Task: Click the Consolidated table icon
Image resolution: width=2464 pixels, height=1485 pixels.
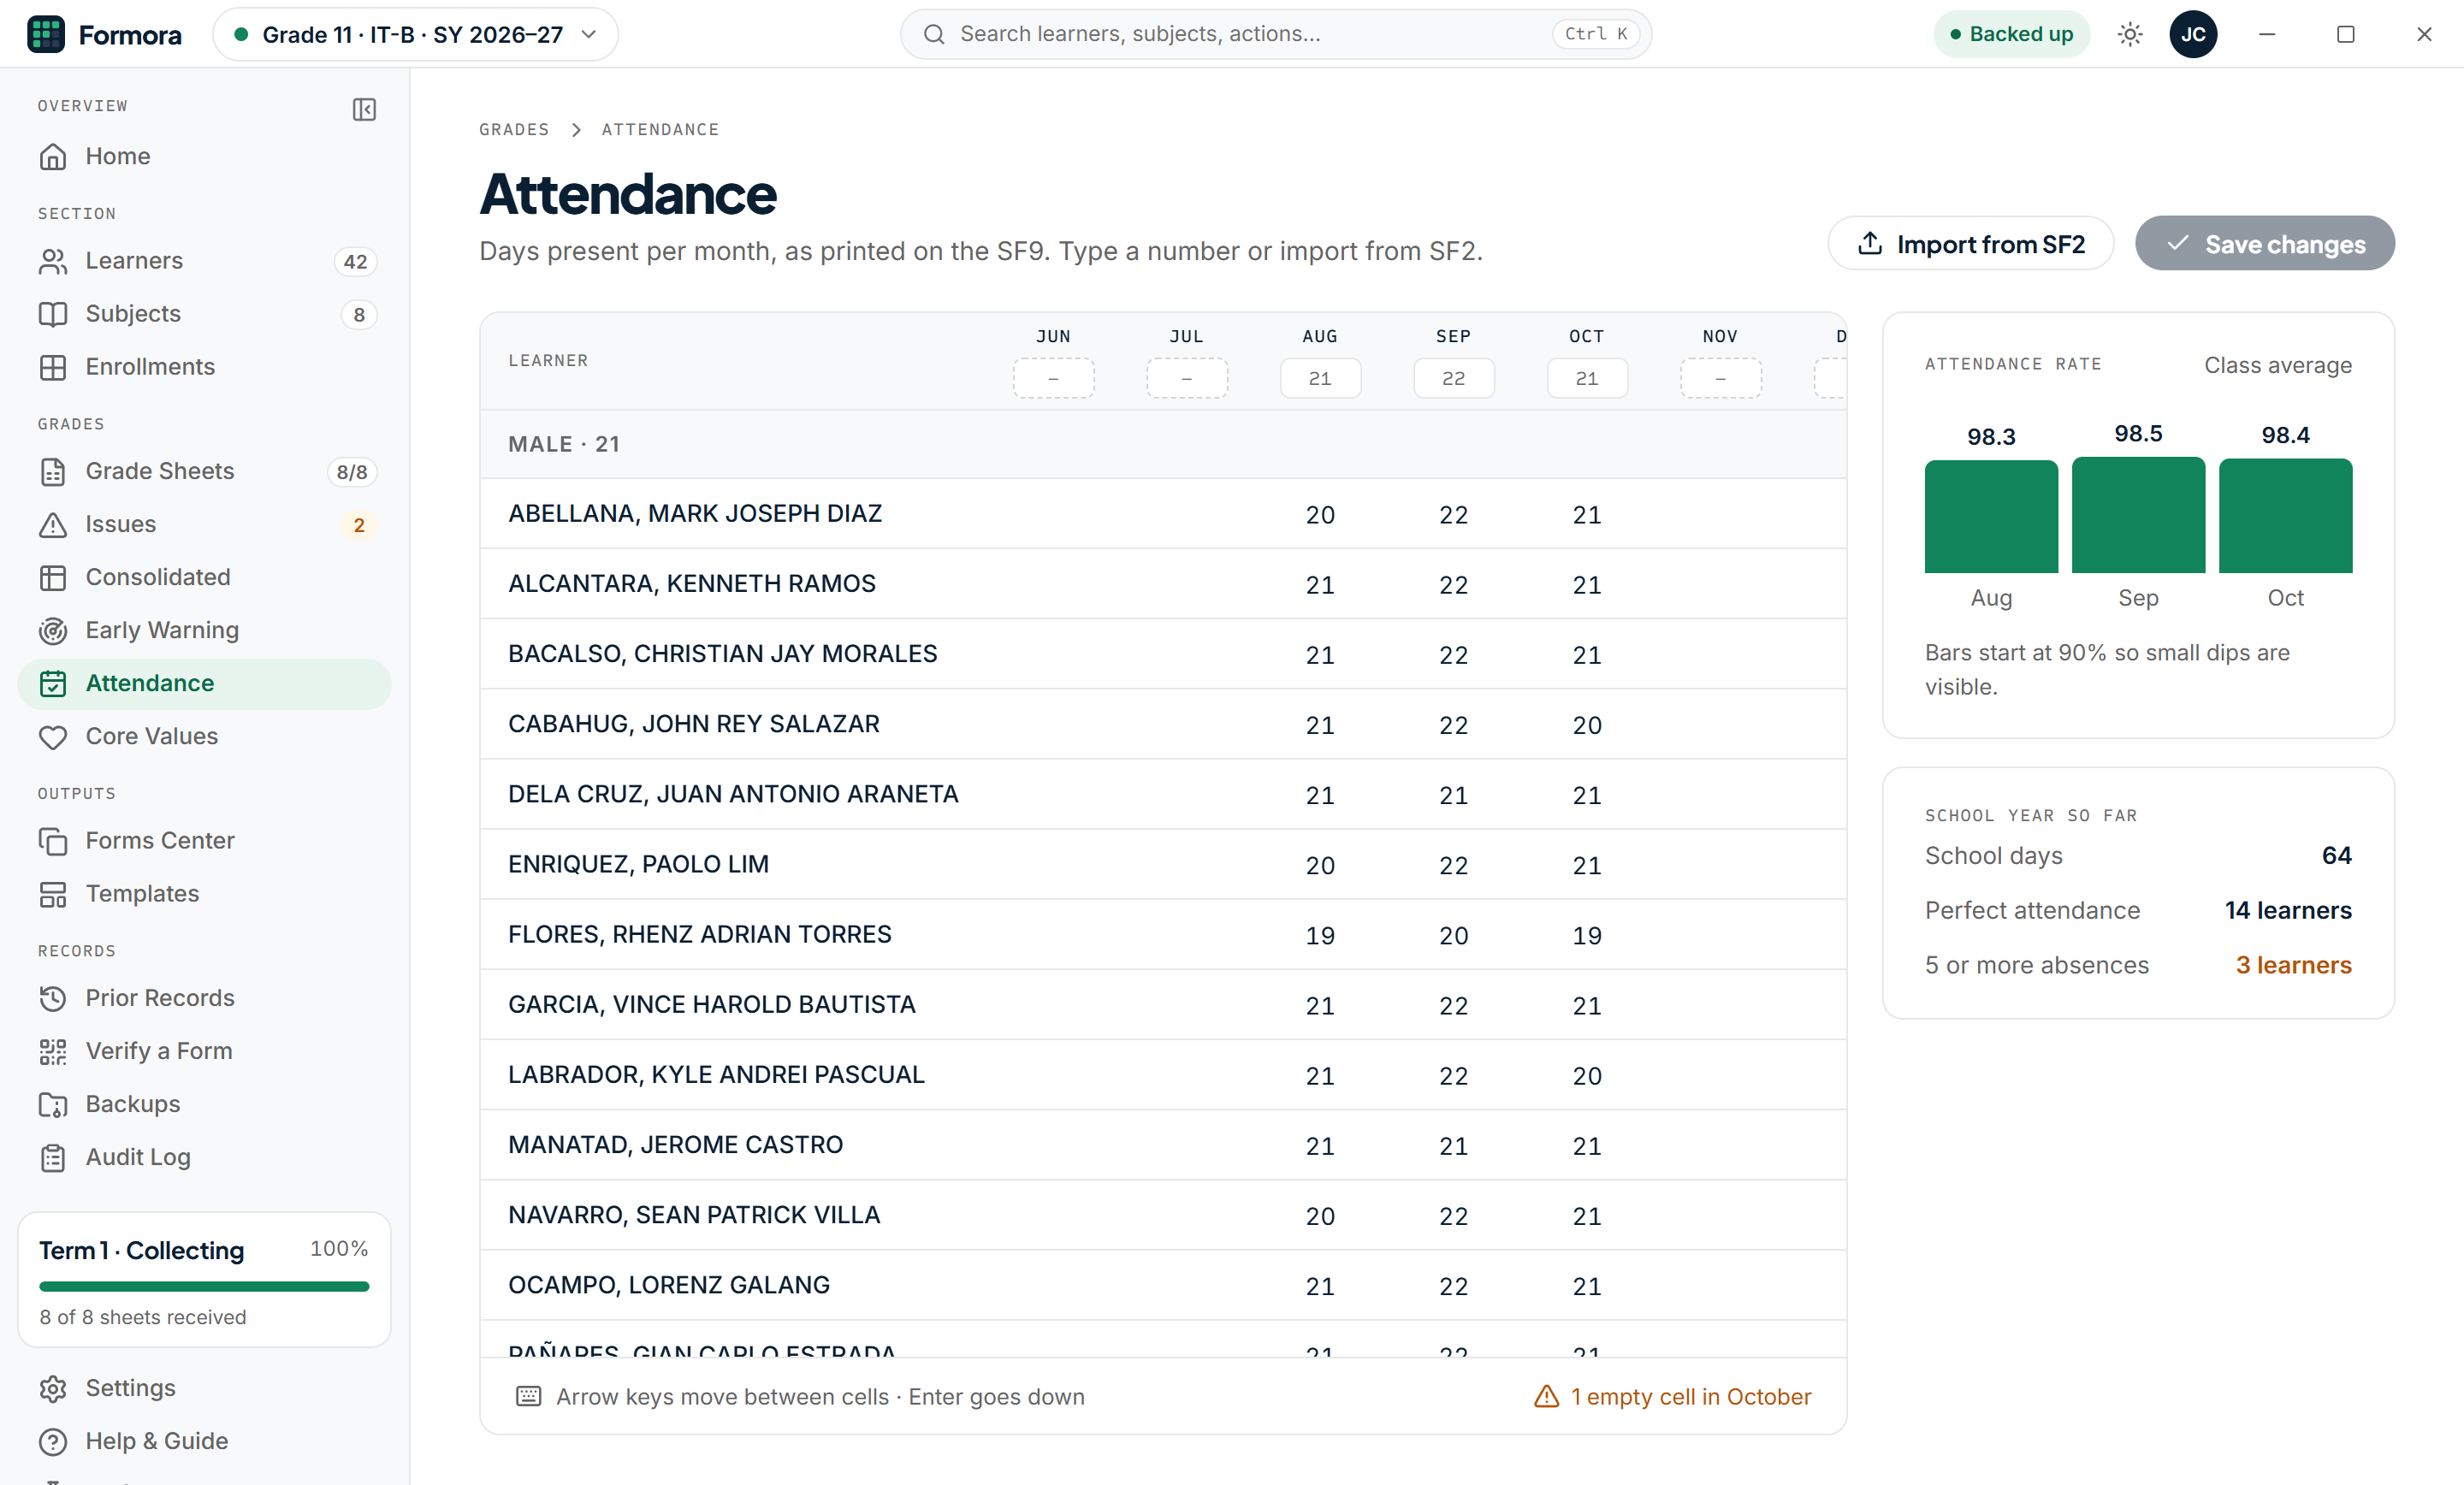Action: coord(53,578)
